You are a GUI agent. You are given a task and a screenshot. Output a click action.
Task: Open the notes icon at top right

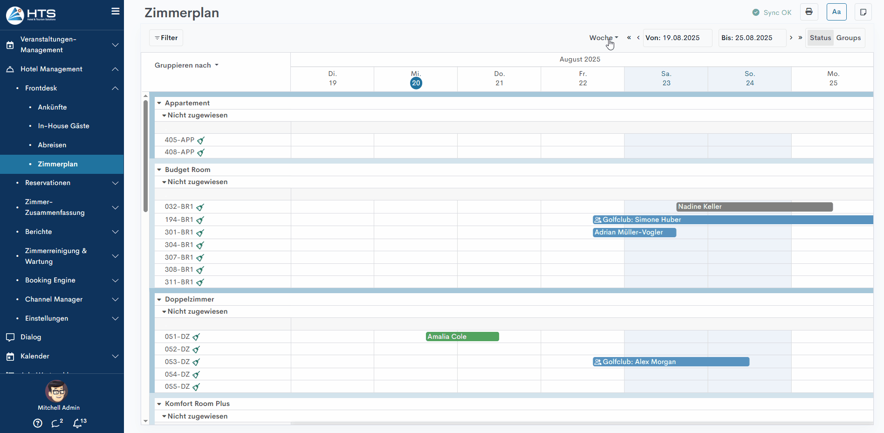click(x=863, y=12)
